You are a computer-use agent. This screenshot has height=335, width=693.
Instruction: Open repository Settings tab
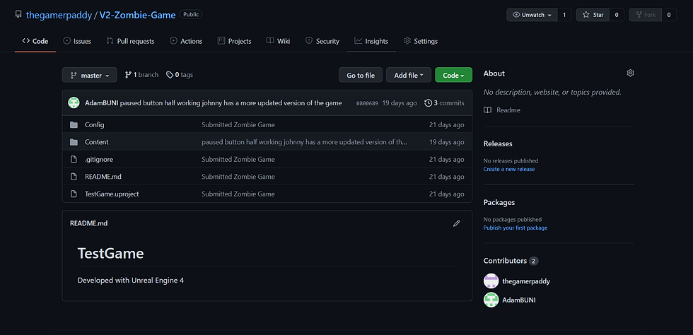[420, 41]
